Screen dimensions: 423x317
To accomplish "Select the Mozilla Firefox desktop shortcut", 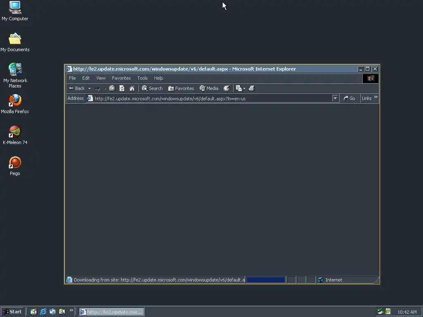I will (15, 104).
